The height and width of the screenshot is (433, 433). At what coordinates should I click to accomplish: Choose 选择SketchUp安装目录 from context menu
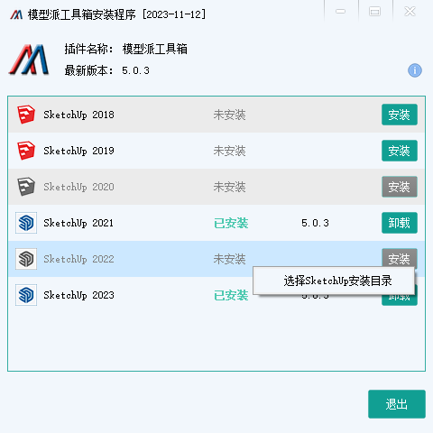[334, 281]
